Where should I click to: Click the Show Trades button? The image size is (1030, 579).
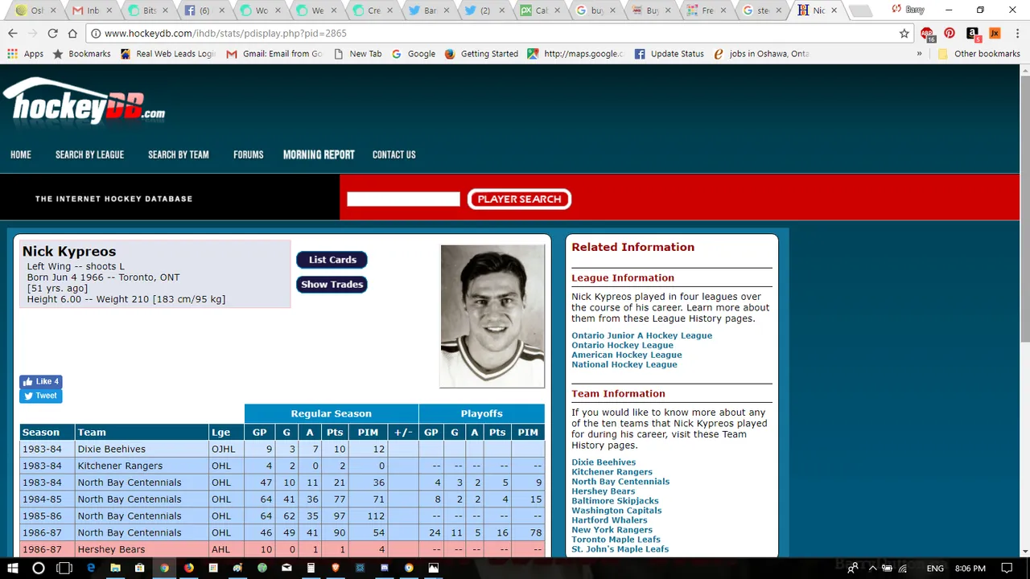pyautogui.click(x=332, y=284)
